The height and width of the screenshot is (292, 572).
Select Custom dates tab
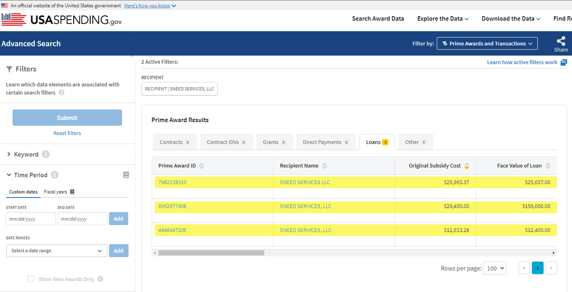pos(23,192)
